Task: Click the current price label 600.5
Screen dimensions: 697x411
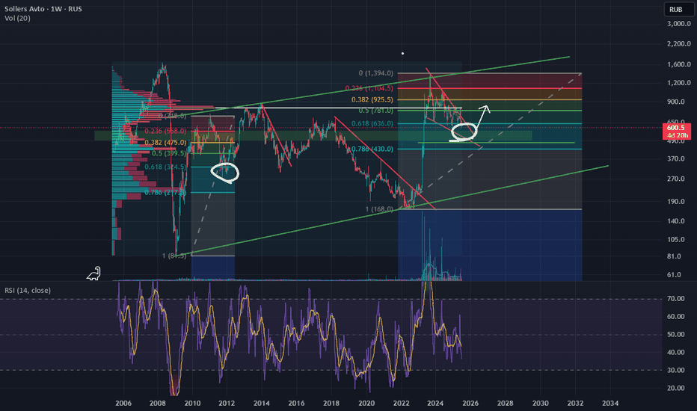Action: [675, 128]
